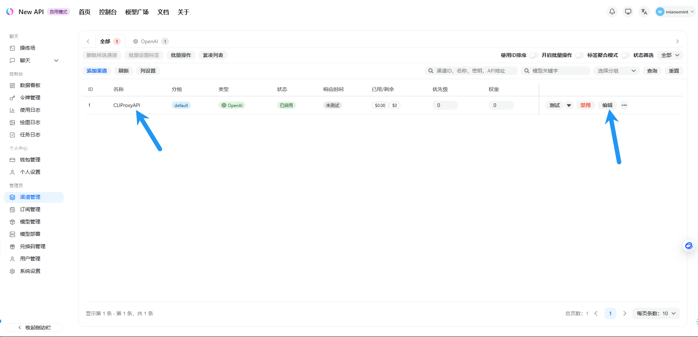The image size is (698, 337).
Task: Open the 状态筛选 全部 dropdown
Action: 670,55
